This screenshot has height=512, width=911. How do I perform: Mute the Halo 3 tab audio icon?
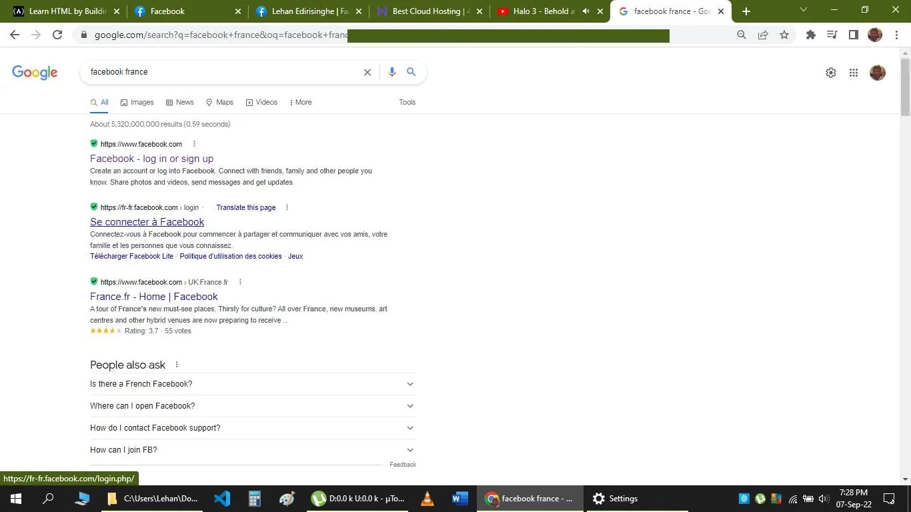[x=586, y=11]
